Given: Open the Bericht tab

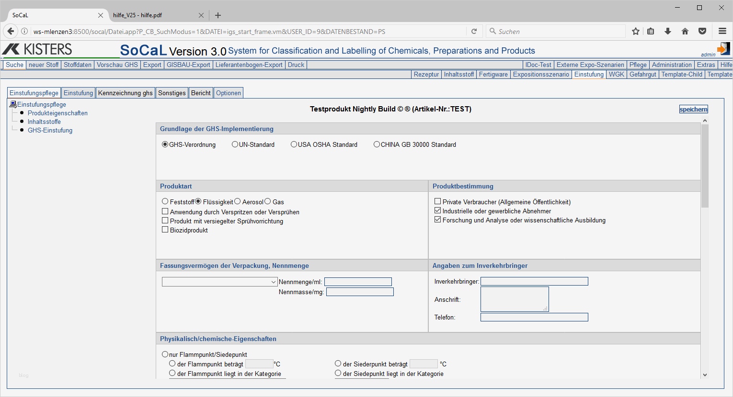Looking at the screenshot, I should pyautogui.click(x=201, y=93).
